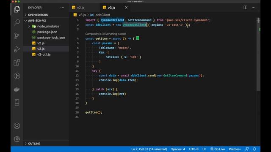Click the EXPLORER panel title

35,8
